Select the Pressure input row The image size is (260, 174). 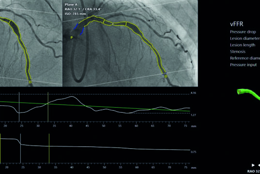point(243,65)
